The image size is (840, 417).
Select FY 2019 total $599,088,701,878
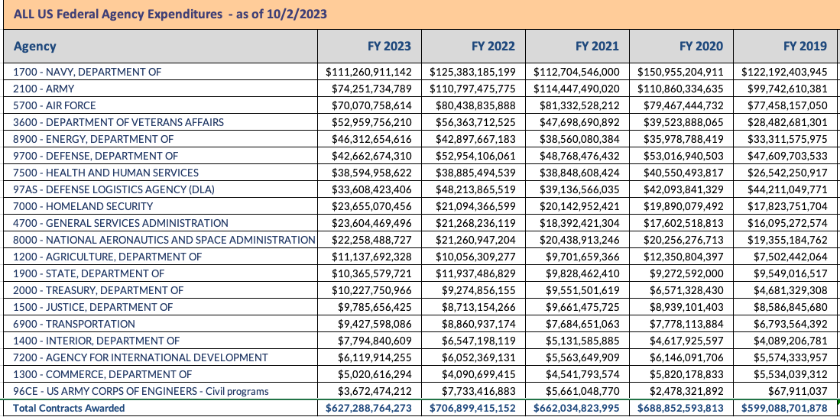click(784, 408)
